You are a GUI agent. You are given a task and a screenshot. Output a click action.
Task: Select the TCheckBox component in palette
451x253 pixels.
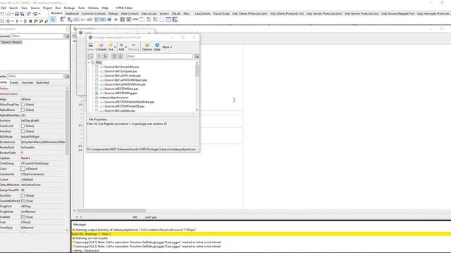(109, 20)
